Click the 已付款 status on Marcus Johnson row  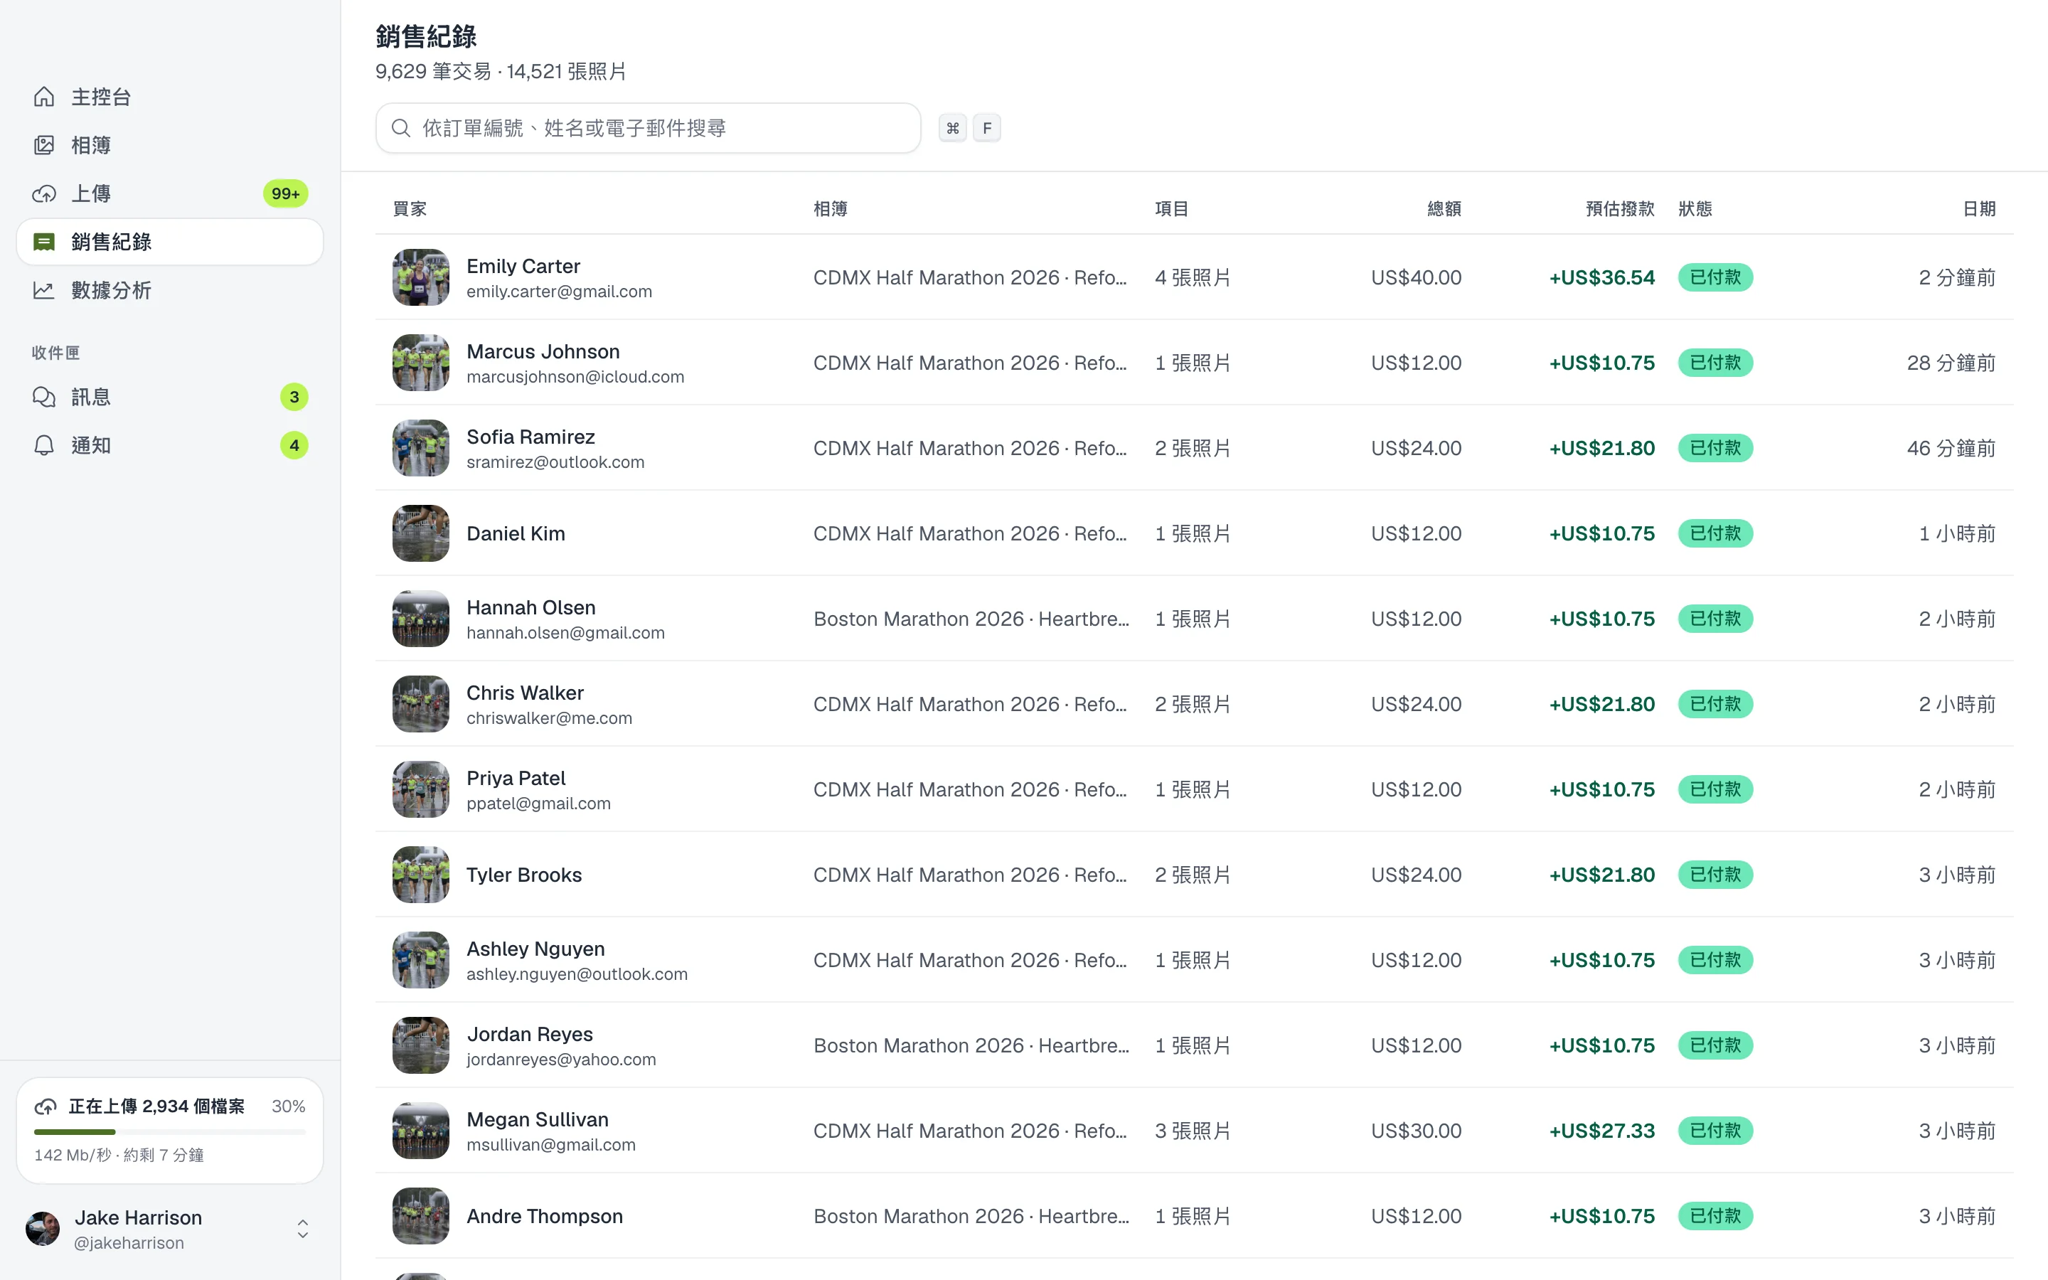(1715, 363)
